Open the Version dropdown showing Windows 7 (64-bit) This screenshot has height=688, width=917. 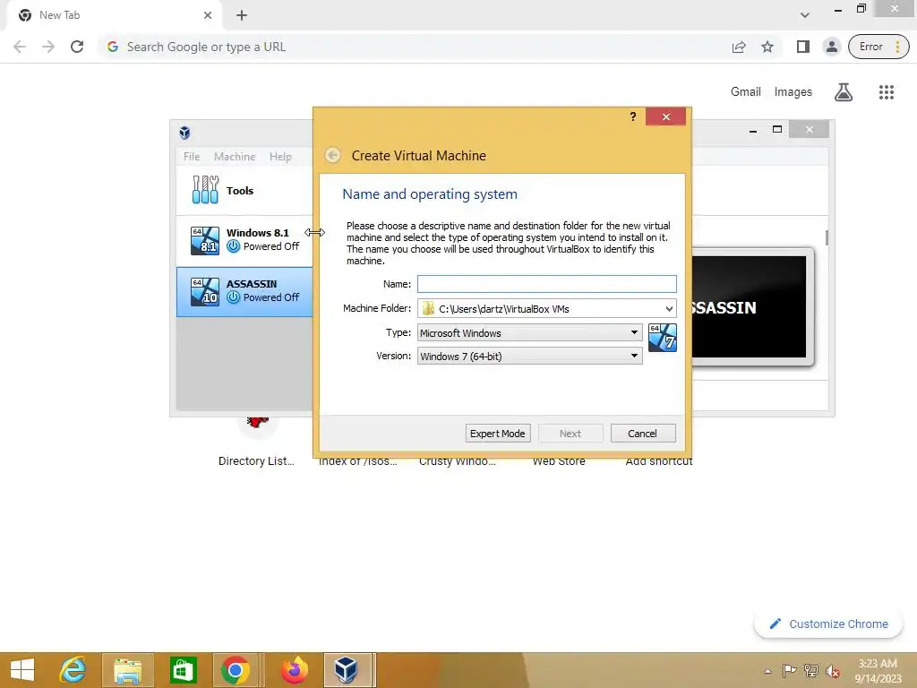pos(530,357)
